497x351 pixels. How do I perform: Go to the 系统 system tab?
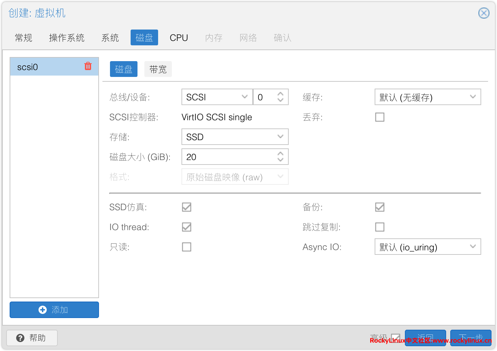point(110,38)
